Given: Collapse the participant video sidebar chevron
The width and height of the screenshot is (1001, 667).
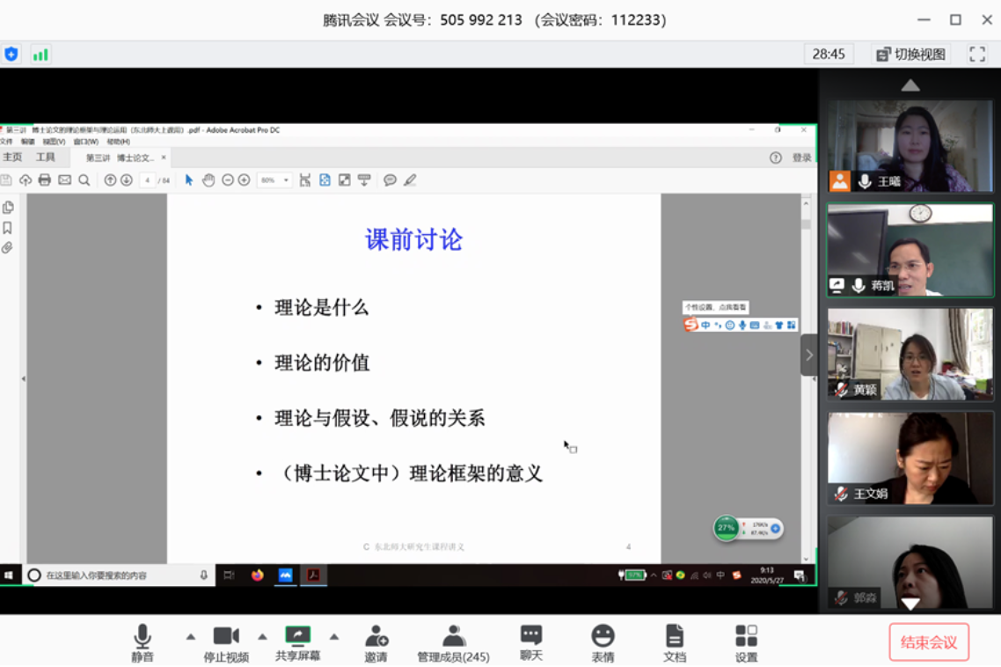Looking at the screenshot, I should (809, 355).
